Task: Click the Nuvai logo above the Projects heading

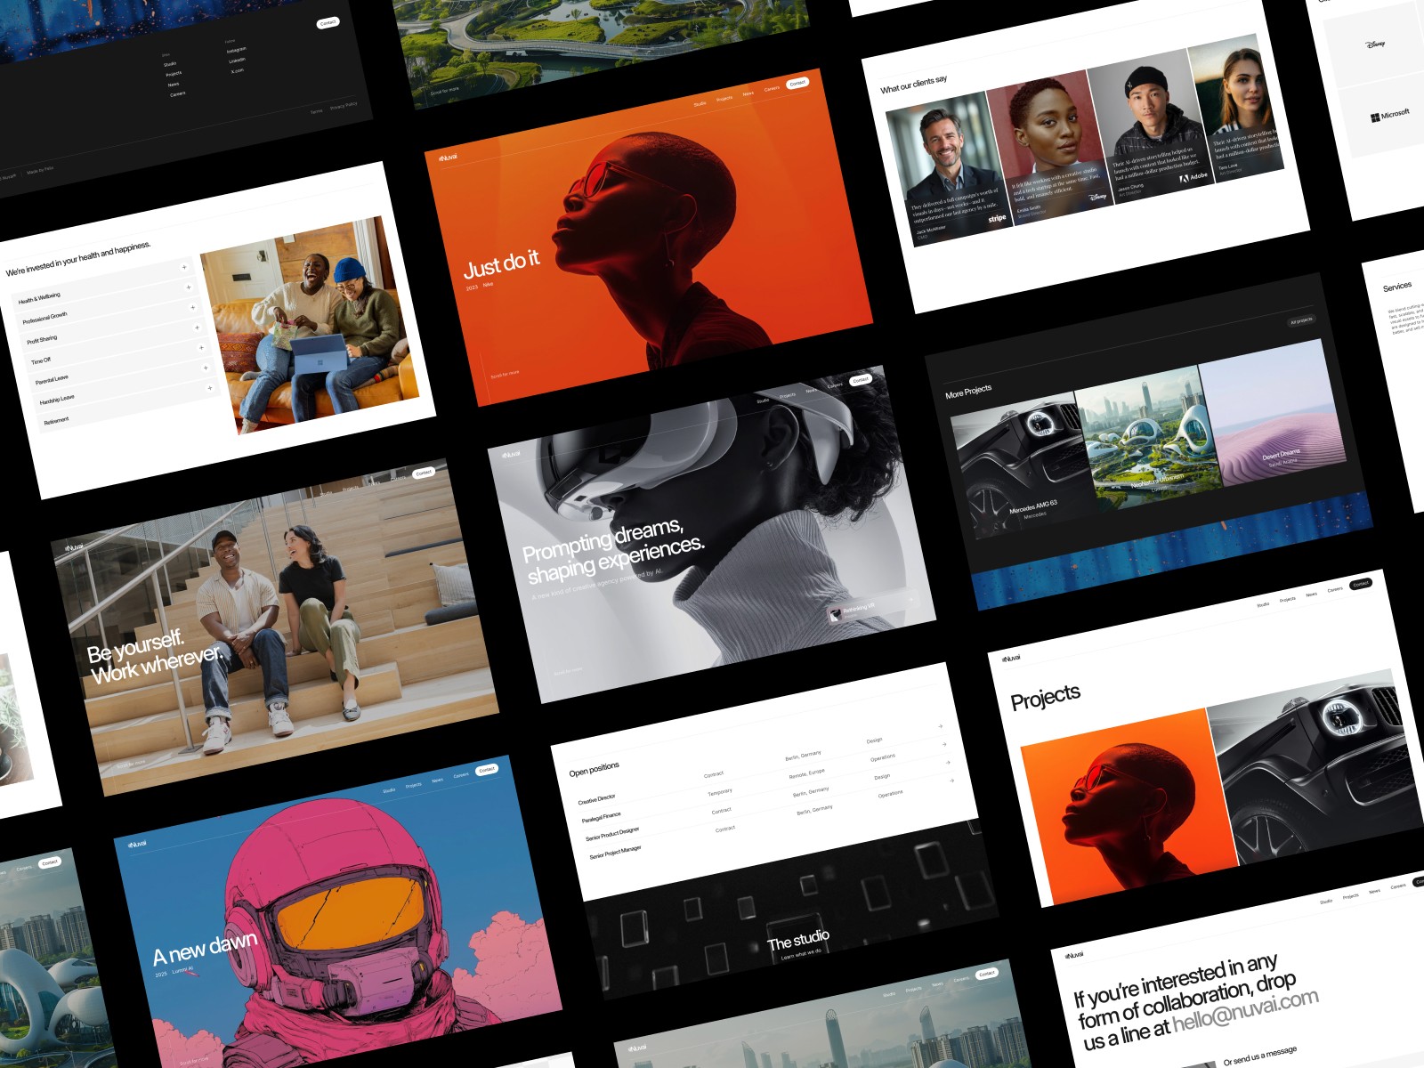Action: click(1011, 659)
